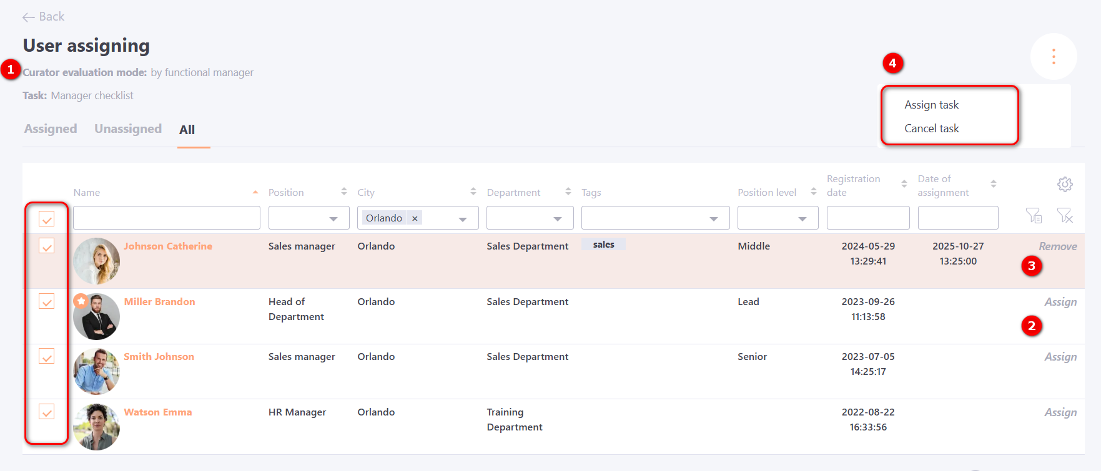
Task: Uncheck Watson Emma's row checkbox
Action: (47, 412)
